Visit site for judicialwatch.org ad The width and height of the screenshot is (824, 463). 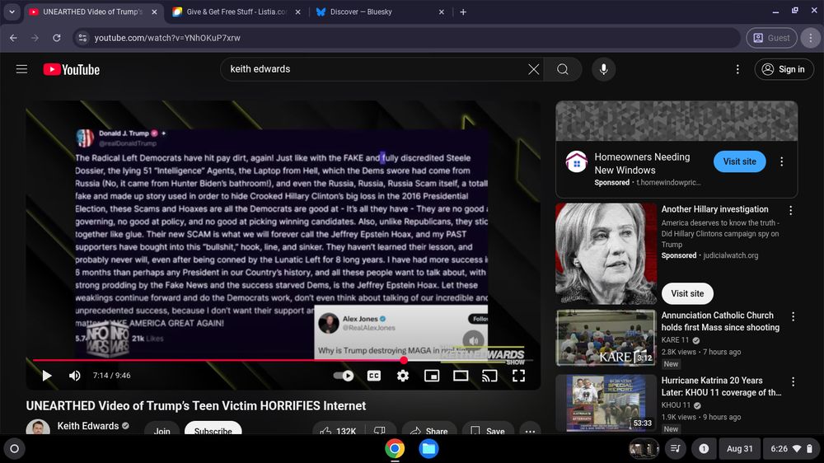[687, 293]
